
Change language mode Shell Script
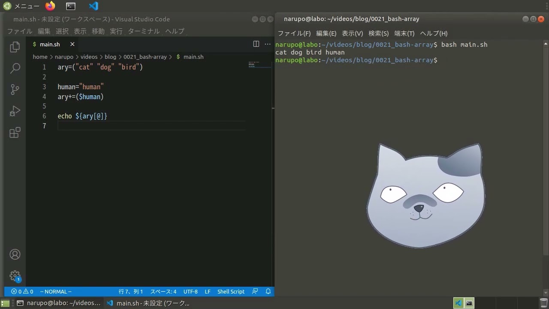(x=231, y=291)
